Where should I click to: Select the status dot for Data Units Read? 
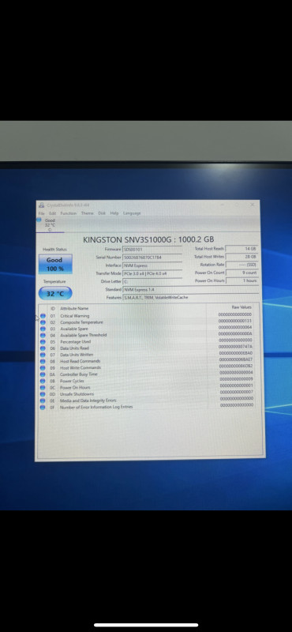click(43, 348)
